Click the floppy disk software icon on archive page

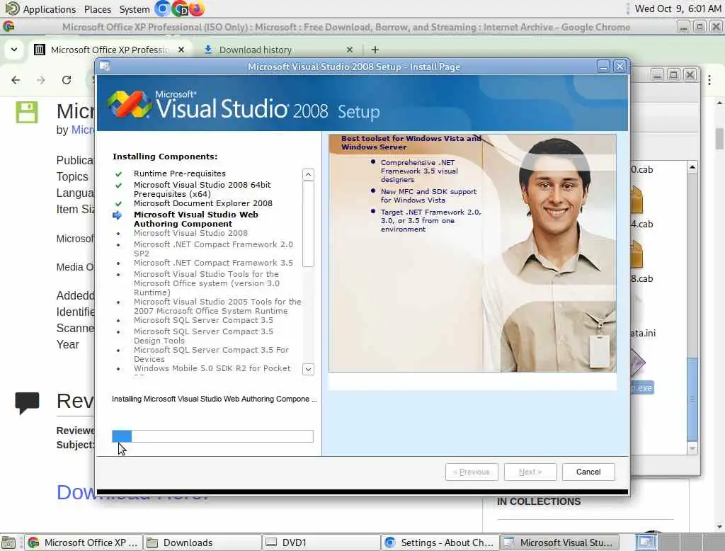click(x=26, y=113)
